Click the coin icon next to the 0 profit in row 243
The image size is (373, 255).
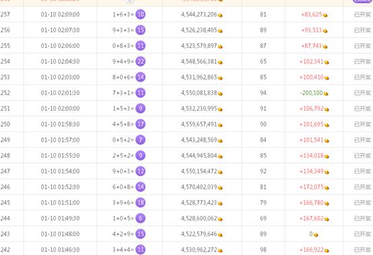pyautogui.click(x=316, y=235)
